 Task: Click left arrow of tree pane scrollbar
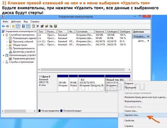(3, 111)
